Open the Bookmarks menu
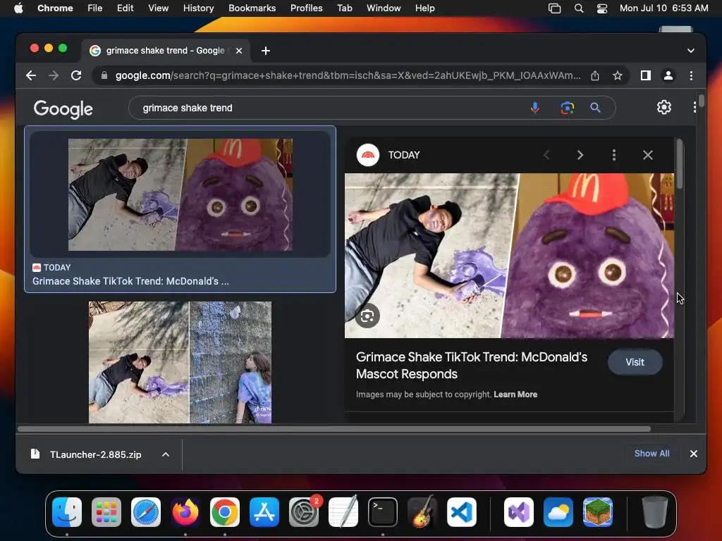 (252, 8)
